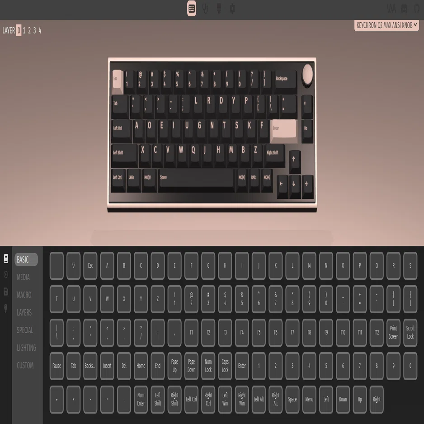The height and width of the screenshot is (424, 424).
Task: Switch to layer 3
Action: point(34,30)
